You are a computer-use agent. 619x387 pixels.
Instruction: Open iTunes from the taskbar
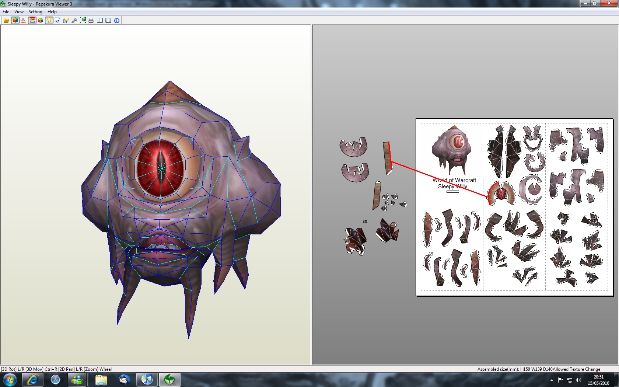tap(147, 380)
